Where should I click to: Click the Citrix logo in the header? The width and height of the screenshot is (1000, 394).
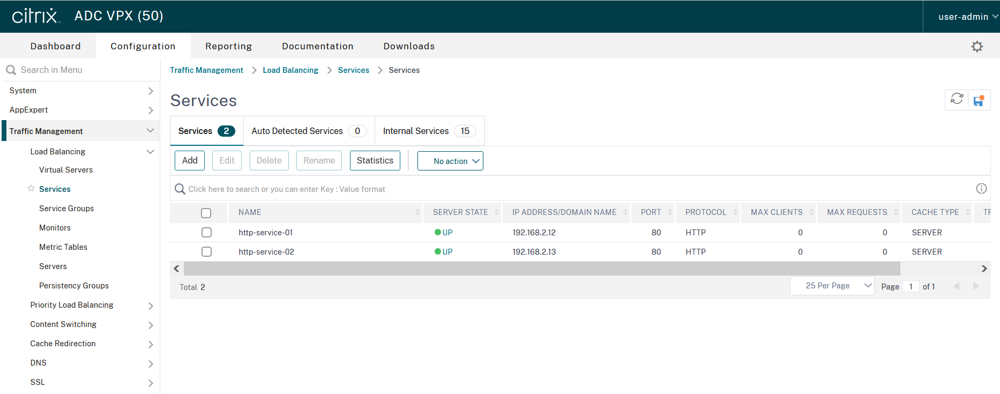pos(35,16)
